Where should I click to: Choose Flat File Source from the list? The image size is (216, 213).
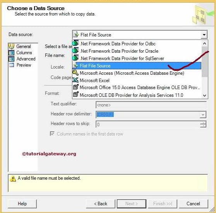137,65
